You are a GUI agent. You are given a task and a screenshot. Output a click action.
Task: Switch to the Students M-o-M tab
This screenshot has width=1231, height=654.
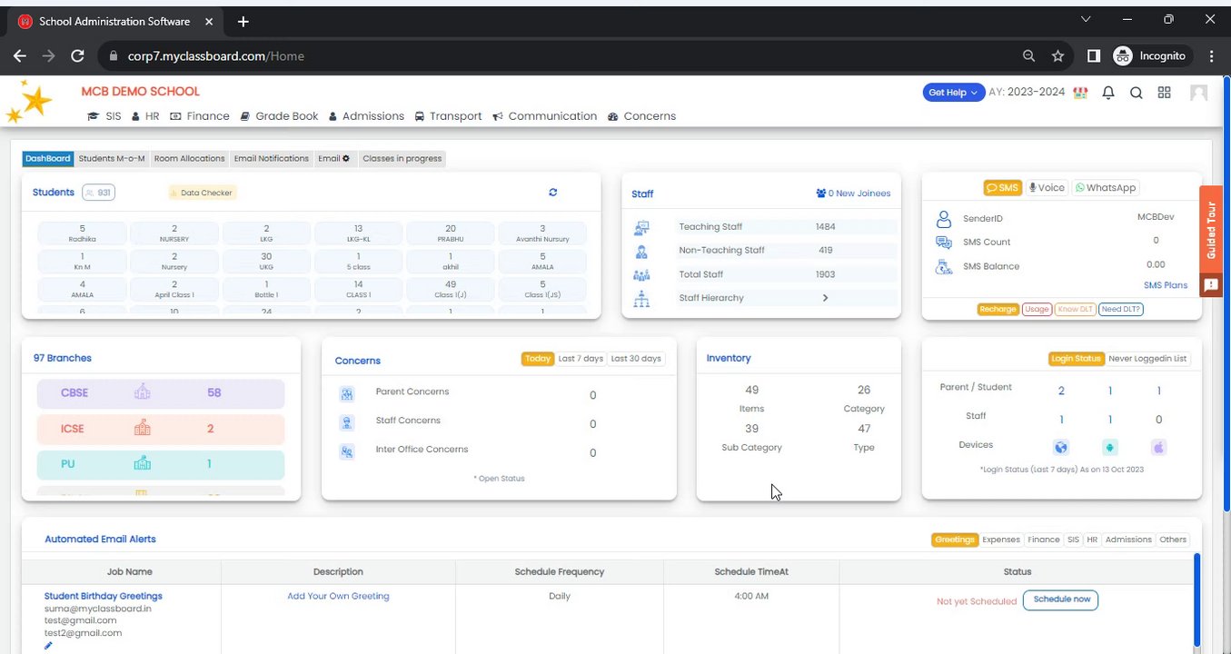112,159
